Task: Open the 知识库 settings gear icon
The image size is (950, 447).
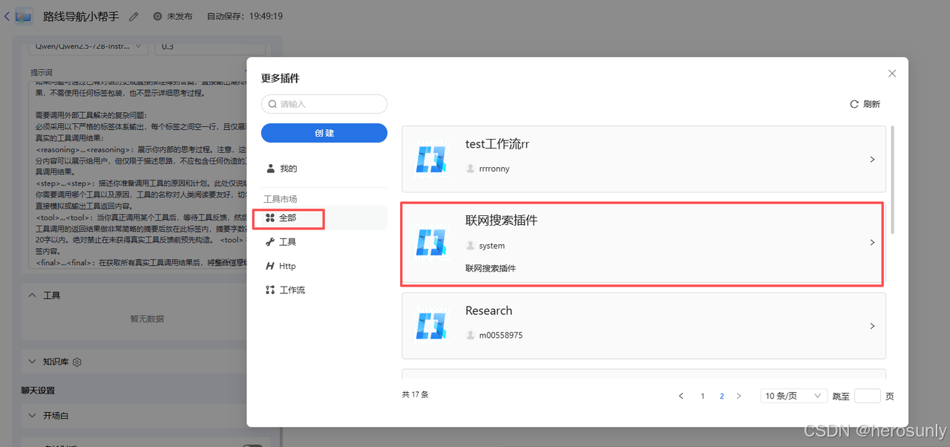Action: (76, 362)
